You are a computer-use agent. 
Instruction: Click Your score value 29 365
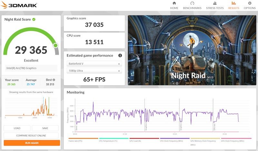[x=11, y=84]
